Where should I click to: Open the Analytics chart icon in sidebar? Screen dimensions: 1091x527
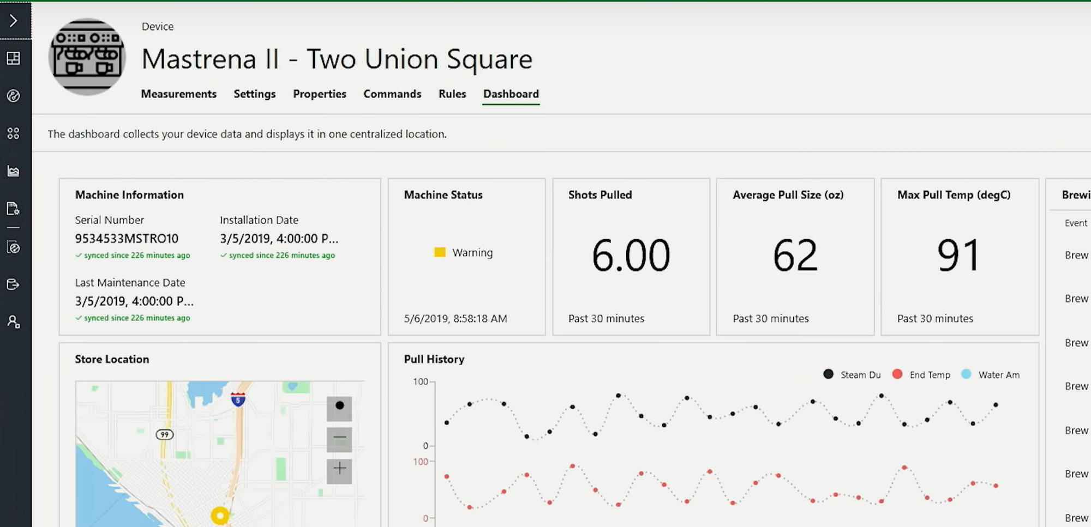(x=14, y=171)
